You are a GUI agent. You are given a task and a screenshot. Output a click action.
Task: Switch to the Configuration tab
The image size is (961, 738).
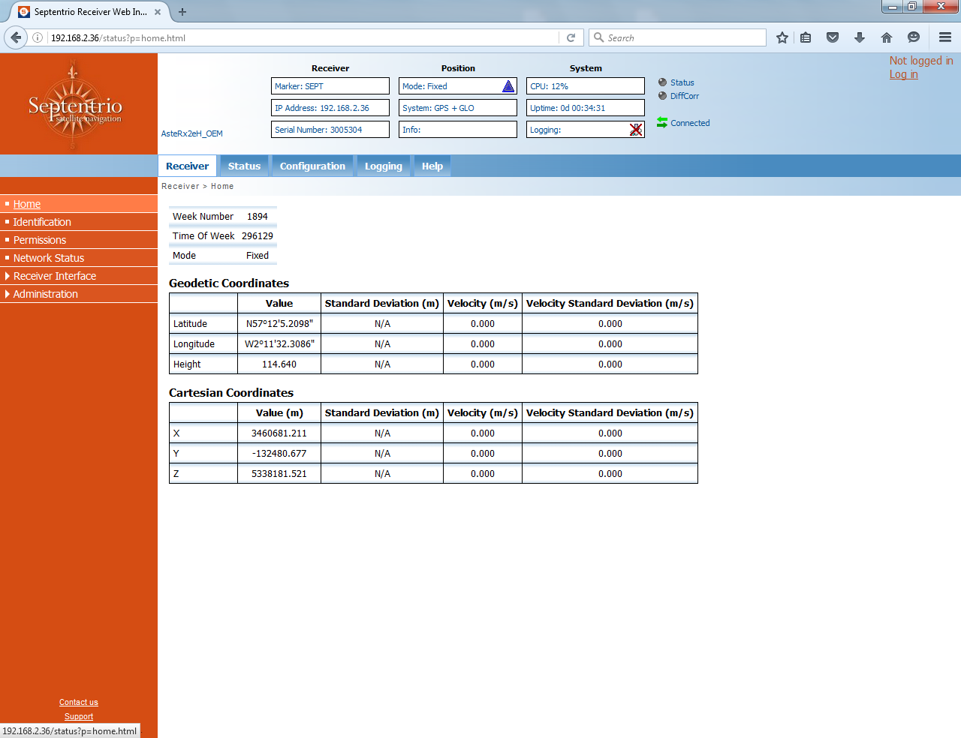pos(312,166)
